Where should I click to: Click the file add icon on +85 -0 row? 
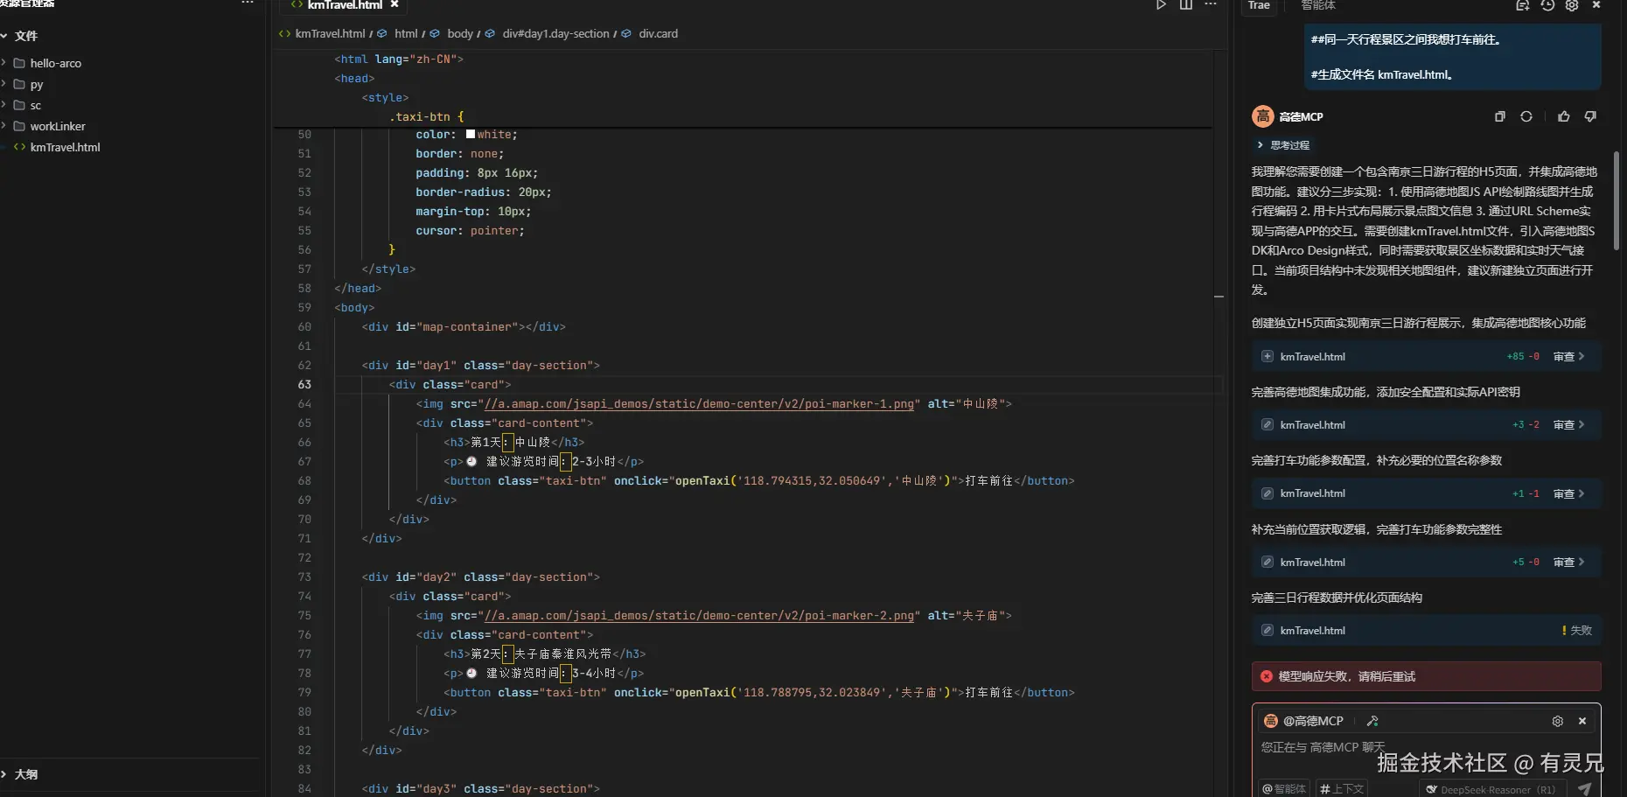(1267, 357)
